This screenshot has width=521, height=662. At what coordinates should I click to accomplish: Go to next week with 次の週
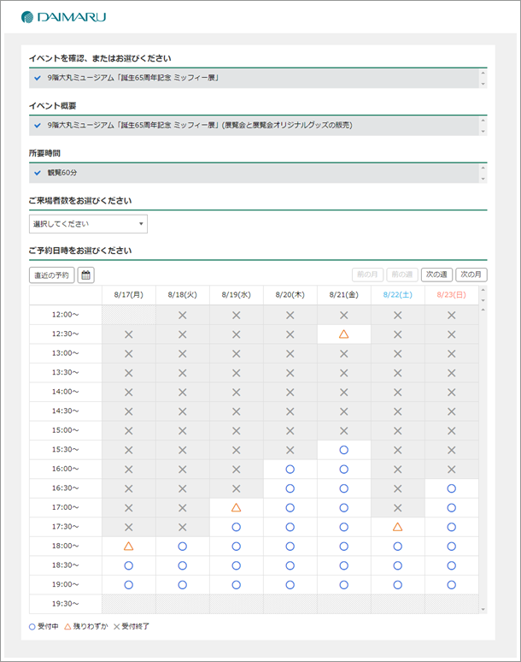[x=436, y=275]
